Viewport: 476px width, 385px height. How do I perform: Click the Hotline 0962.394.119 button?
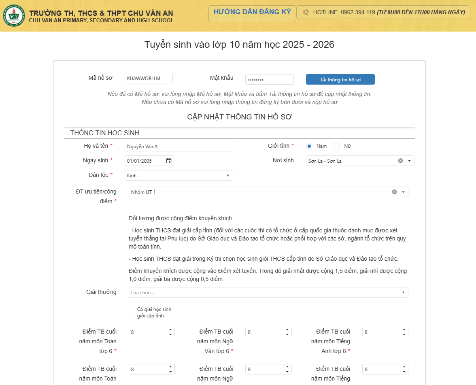tap(383, 13)
